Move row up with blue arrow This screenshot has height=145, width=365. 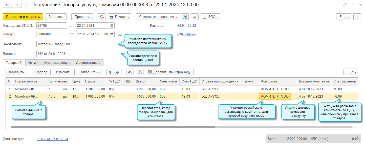(110, 72)
